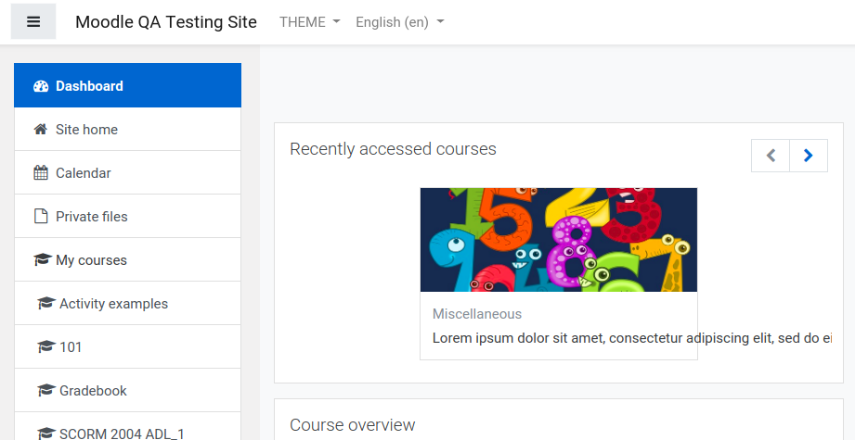The height and width of the screenshot is (440, 855).
Task: Open the Lorem ipsum course title link
Action: click(632, 338)
